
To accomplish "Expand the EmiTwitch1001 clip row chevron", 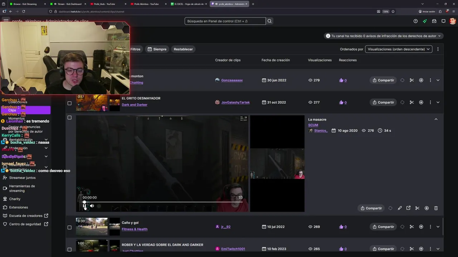I will tap(438, 249).
